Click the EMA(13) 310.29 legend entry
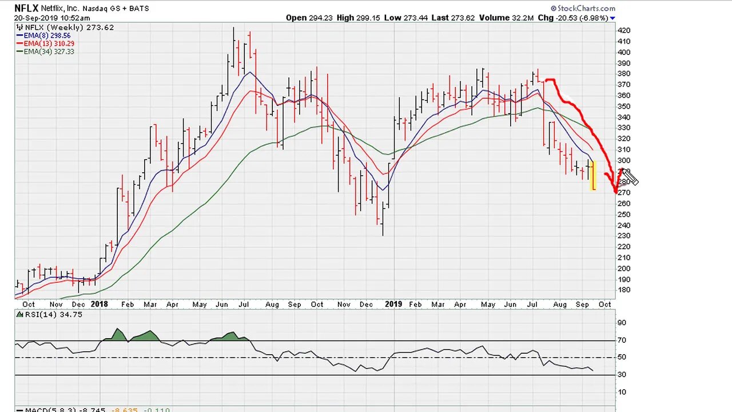This screenshot has height=412, width=732. point(49,43)
